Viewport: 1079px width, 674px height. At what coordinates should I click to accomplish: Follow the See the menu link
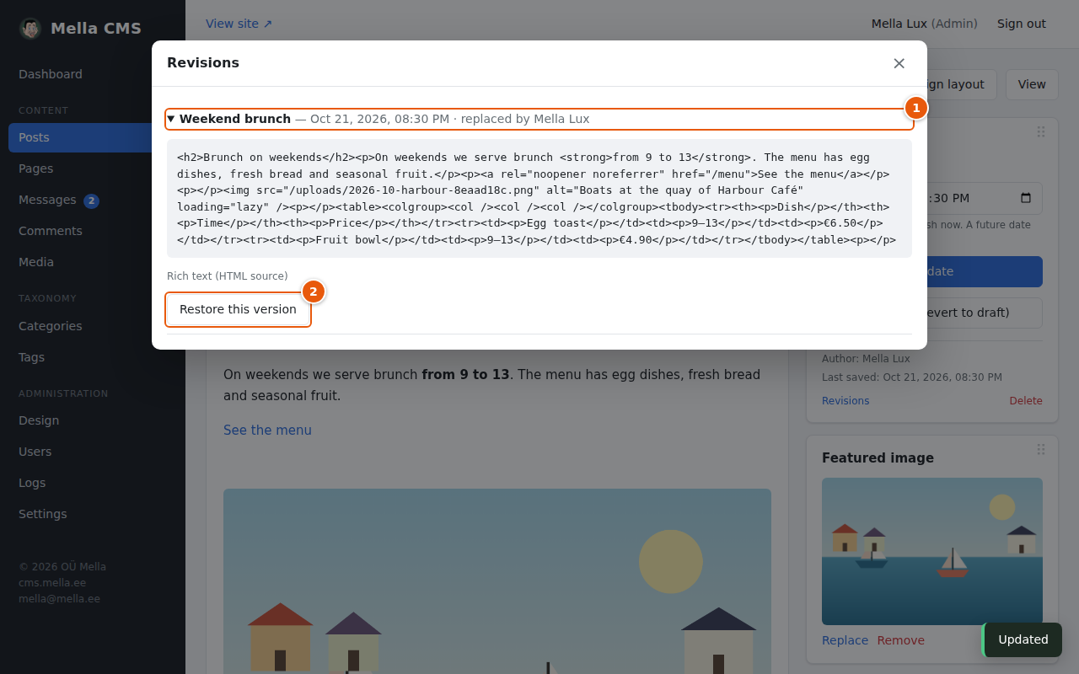tap(267, 431)
